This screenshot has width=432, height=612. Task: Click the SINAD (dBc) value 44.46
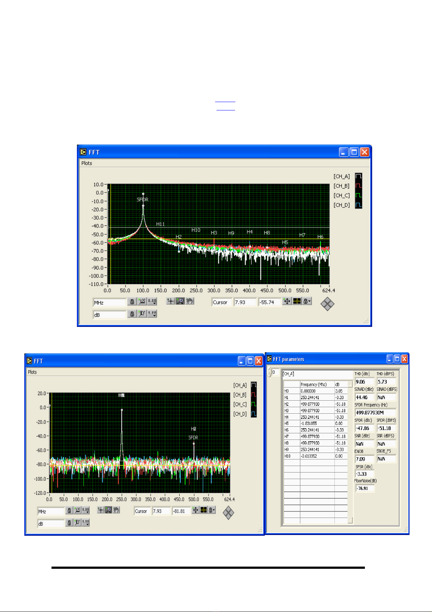[x=364, y=397]
